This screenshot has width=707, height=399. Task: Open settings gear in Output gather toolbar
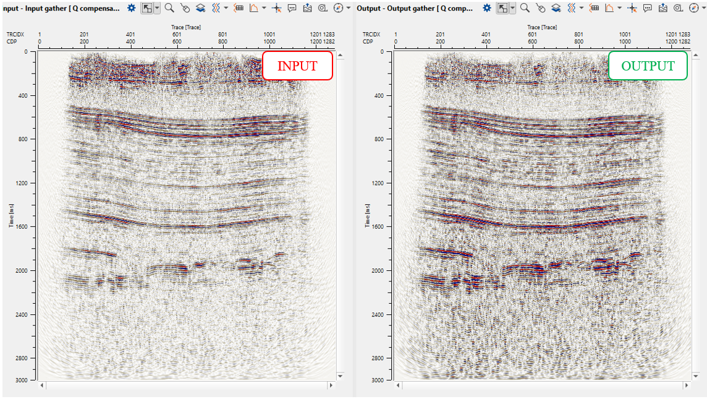(x=487, y=8)
